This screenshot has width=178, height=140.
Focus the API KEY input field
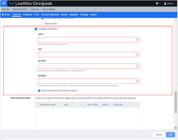click(x=89, y=66)
